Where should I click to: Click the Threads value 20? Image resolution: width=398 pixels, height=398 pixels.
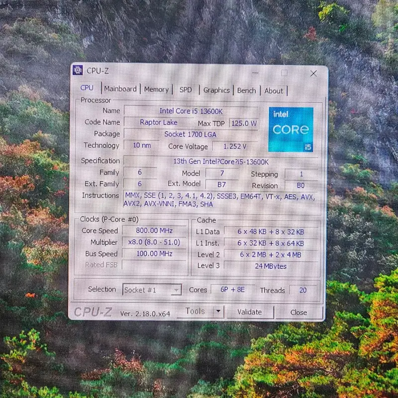[x=303, y=290]
